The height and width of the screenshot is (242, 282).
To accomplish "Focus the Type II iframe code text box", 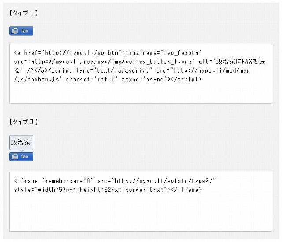I will coord(141,202).
